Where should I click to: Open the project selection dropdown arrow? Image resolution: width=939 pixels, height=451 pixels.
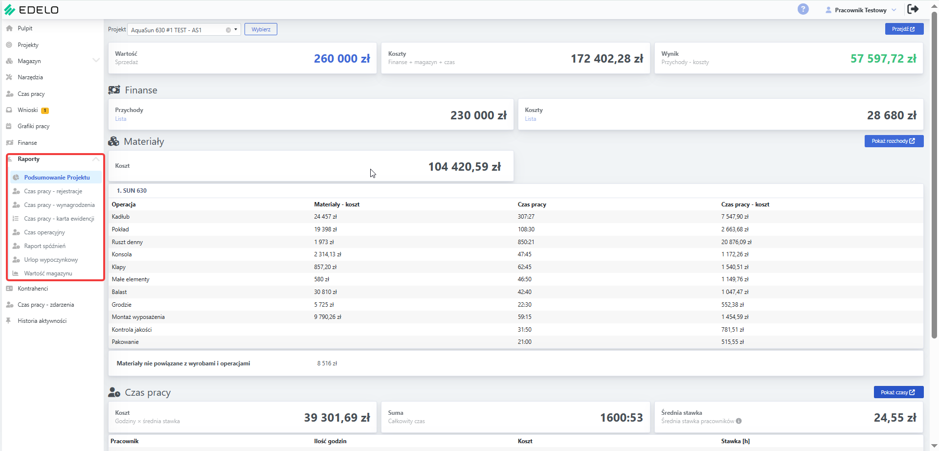(236, 29)
